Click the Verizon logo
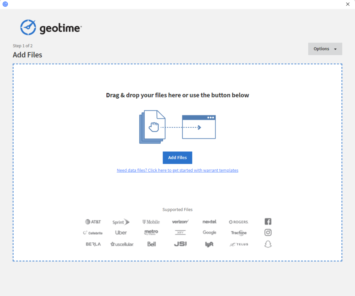This screenshot has width=355, height=296. [x=180, y=222]
